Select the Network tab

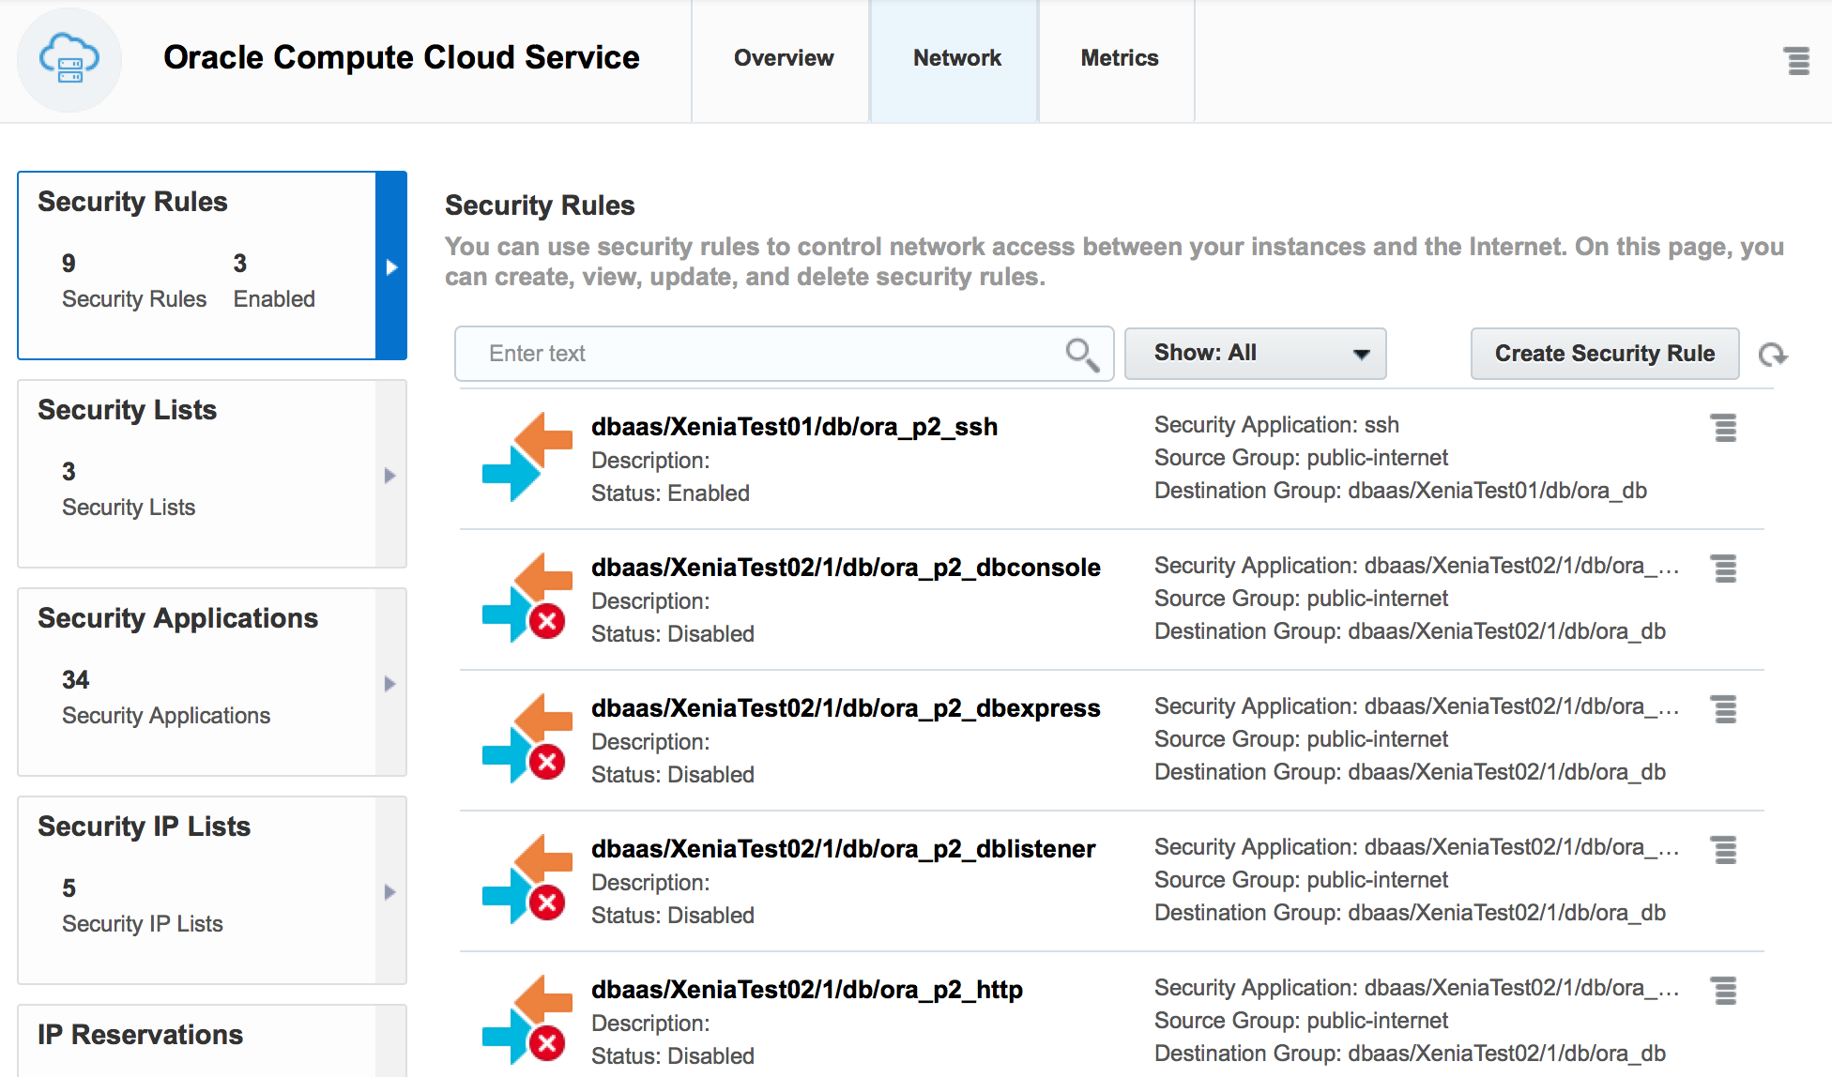click(x=955, y=59)
